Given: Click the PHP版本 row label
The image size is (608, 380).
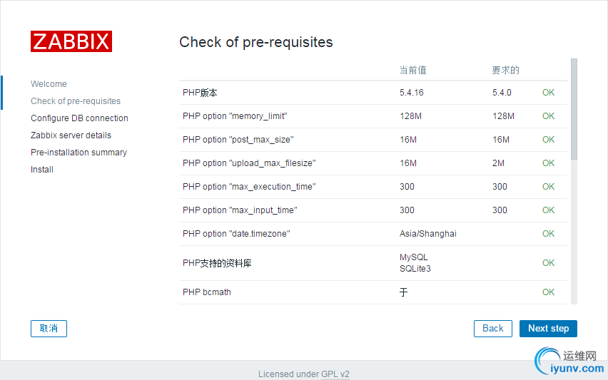Looking at the screenshot, I should (x=200, y=93).
